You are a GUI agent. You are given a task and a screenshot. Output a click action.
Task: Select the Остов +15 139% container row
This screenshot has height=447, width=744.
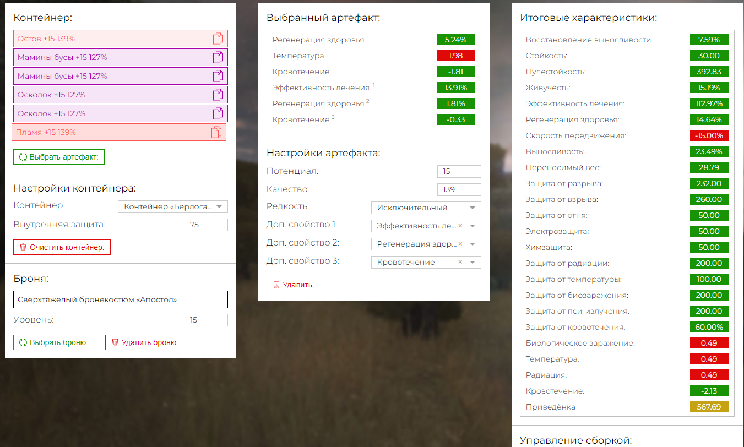(121, 39)
